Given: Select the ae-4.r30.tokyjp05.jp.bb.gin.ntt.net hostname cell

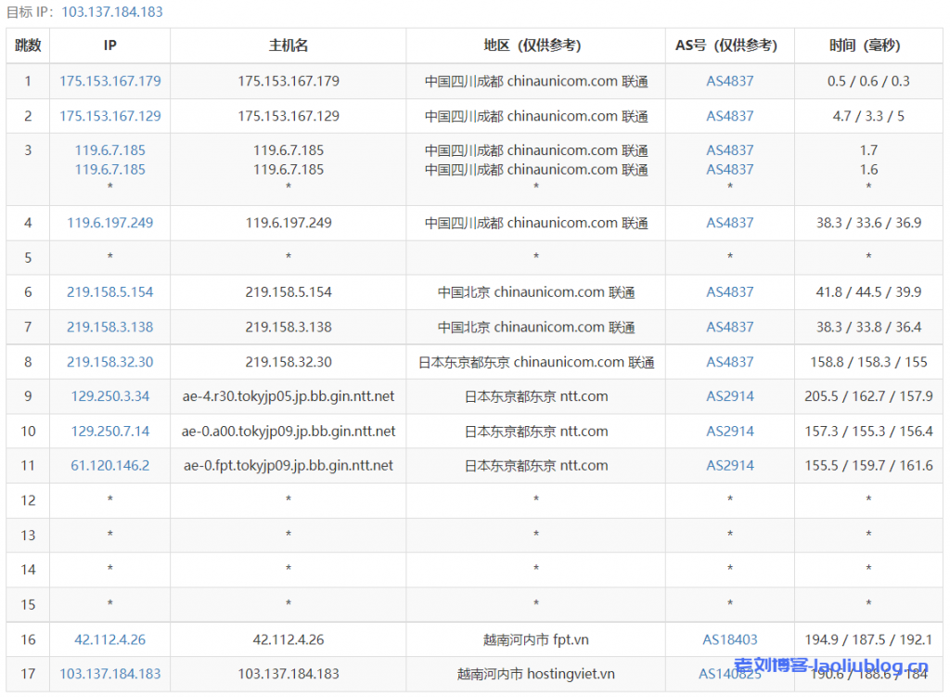Looking at the screenshot, I should pyautogui.click(x=288, y=396).
